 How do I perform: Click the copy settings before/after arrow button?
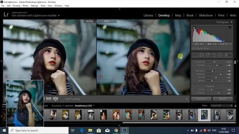(49, 99)
